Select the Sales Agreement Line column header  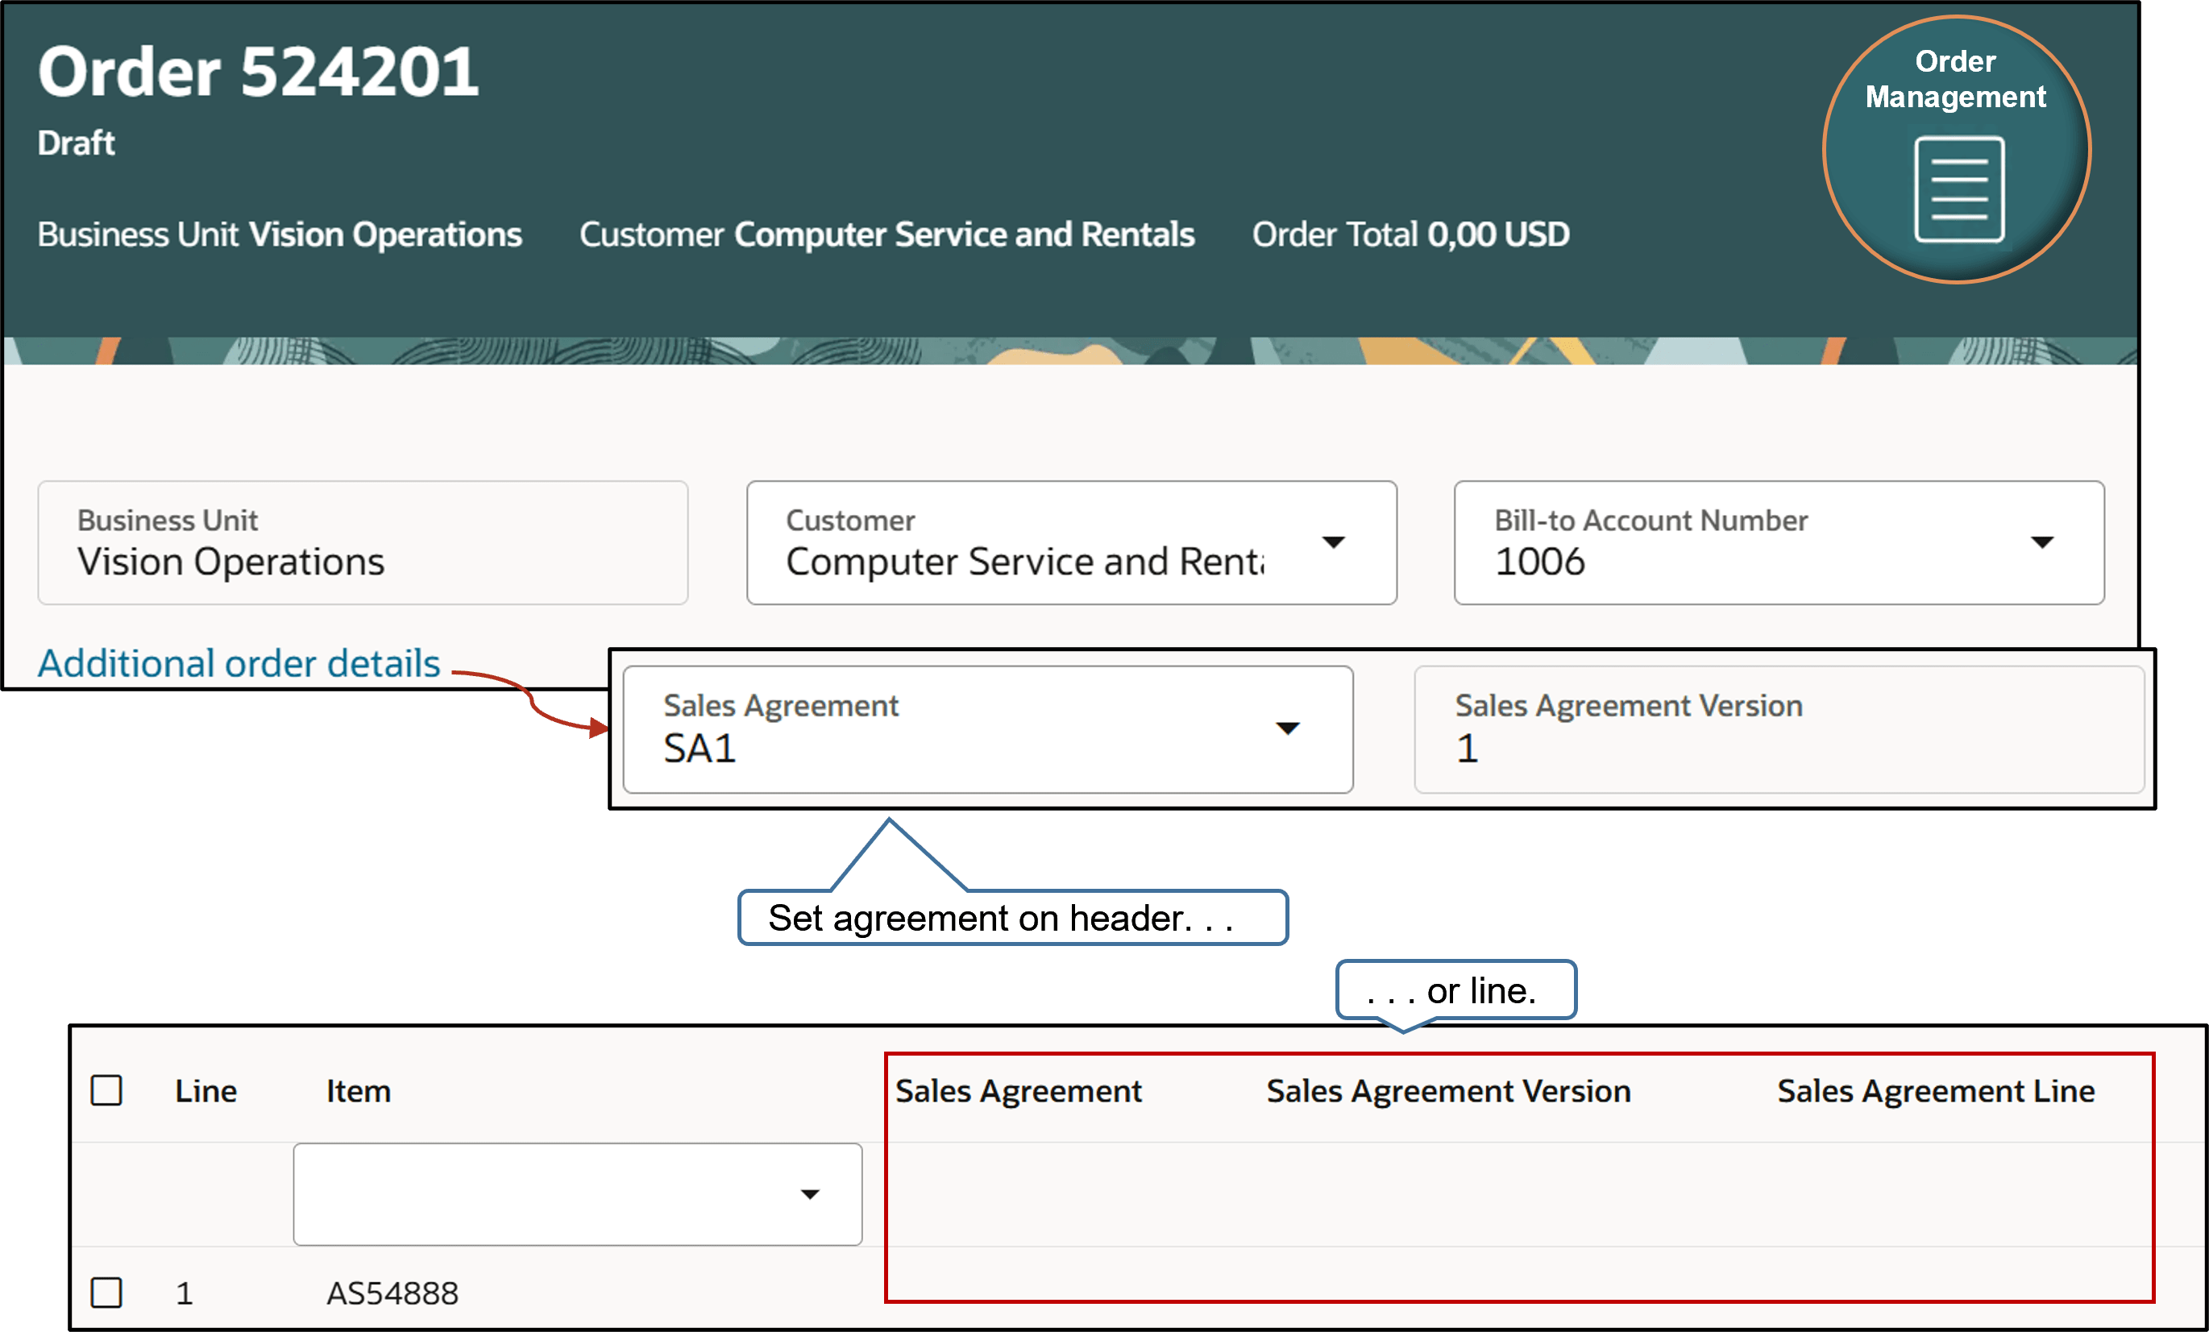coord(1933,1090)
